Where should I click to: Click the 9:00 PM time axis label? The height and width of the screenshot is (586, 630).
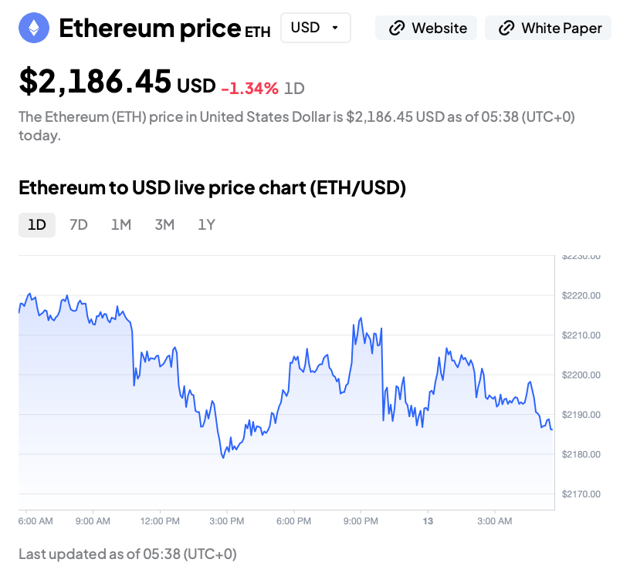pyautogui.click(x=361, y=521)
